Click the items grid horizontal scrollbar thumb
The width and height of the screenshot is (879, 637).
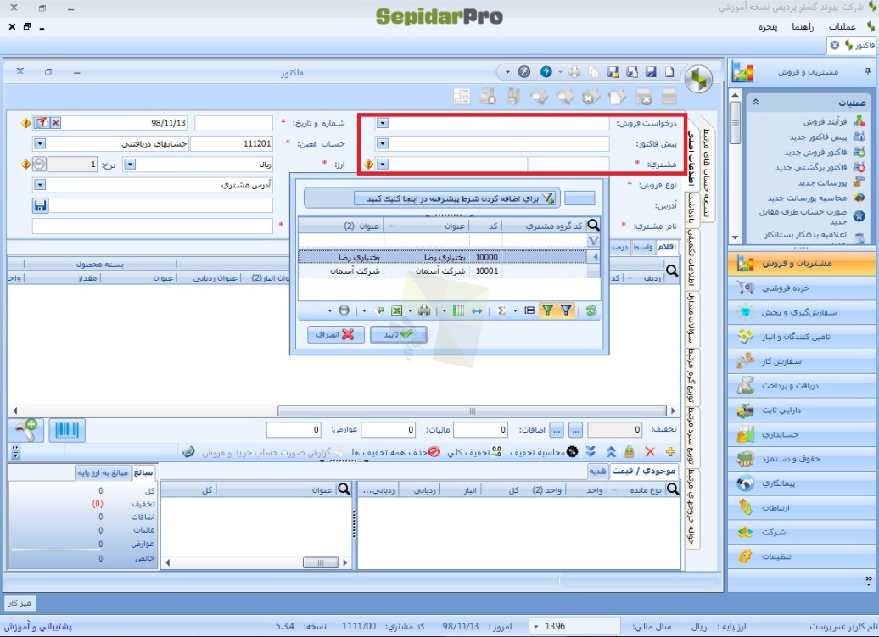pos(472,411)
